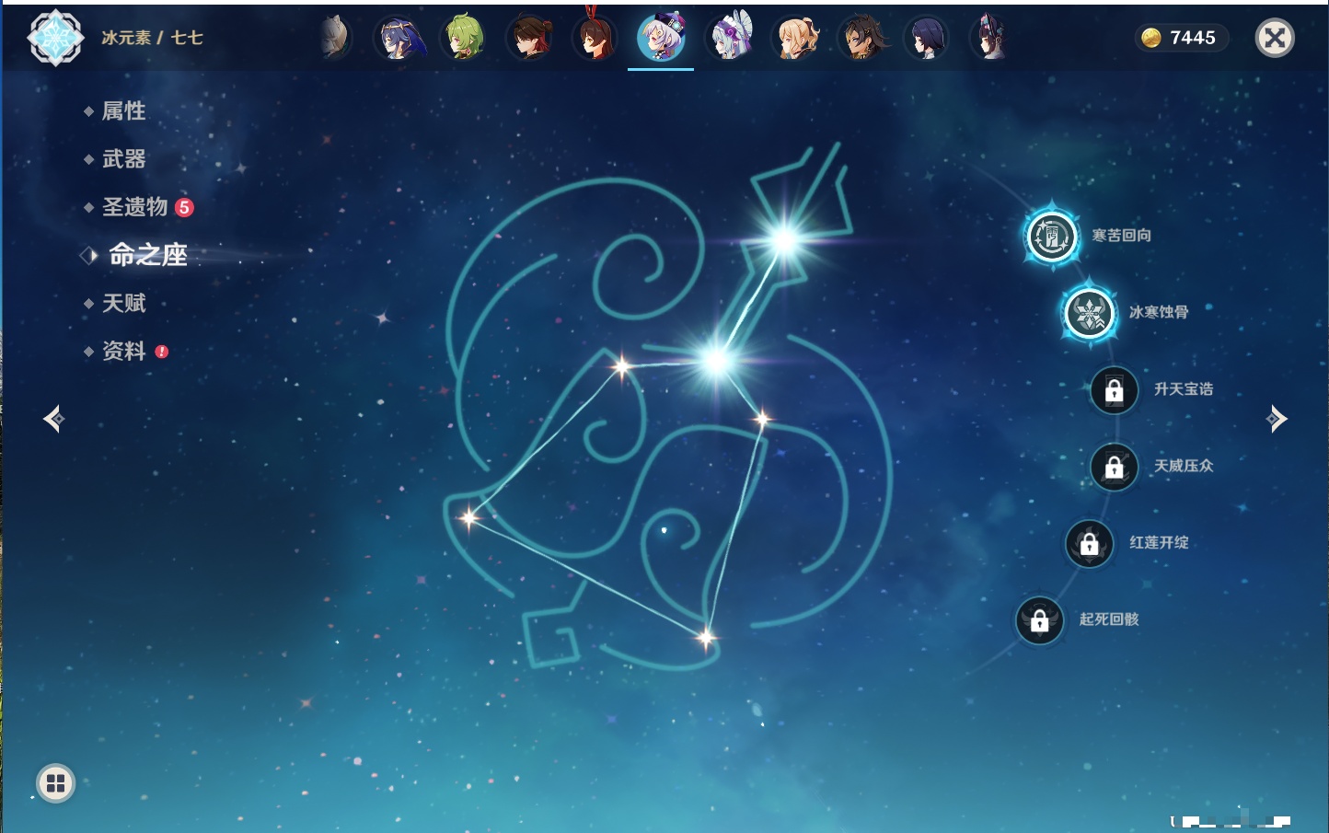Switch to green-haired Collei portrait
The width and height of the screenshot is (1329, 833).
click(x=464, y=38)
